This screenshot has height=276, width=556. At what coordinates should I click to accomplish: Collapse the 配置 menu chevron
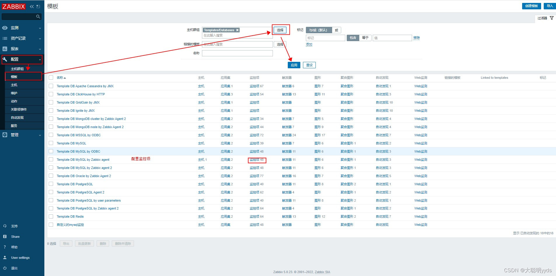40,60
